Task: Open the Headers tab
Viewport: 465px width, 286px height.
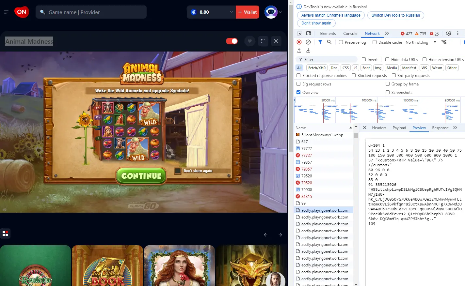Action: click(379, 128)
